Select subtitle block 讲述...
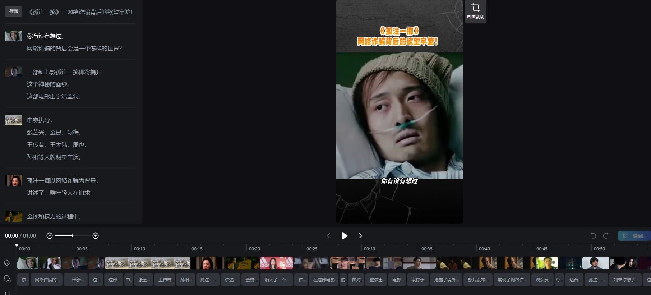 coord(230,280)
